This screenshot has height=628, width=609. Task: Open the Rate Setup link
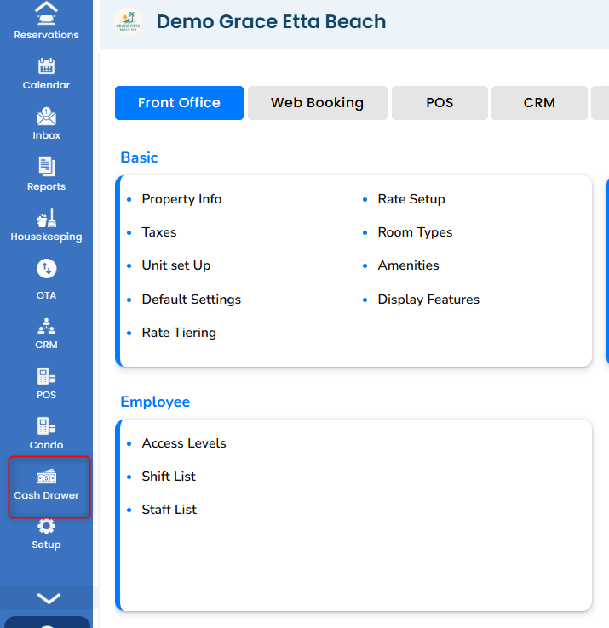(x=411, y=199)
